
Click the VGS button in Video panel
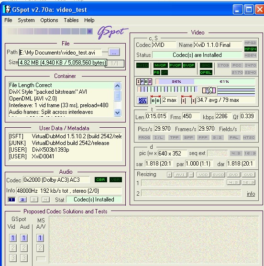coord(142,100)
